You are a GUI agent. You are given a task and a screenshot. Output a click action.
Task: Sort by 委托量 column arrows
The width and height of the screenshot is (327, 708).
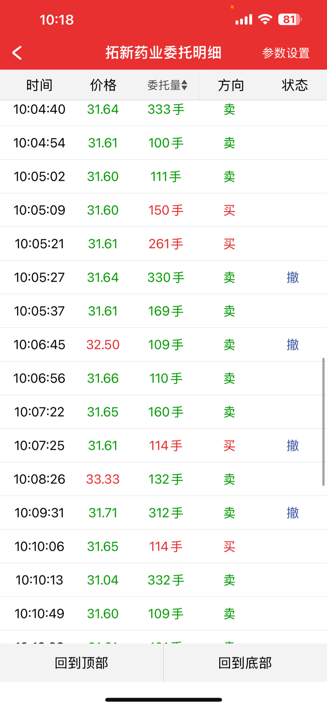tap(184, 85)
